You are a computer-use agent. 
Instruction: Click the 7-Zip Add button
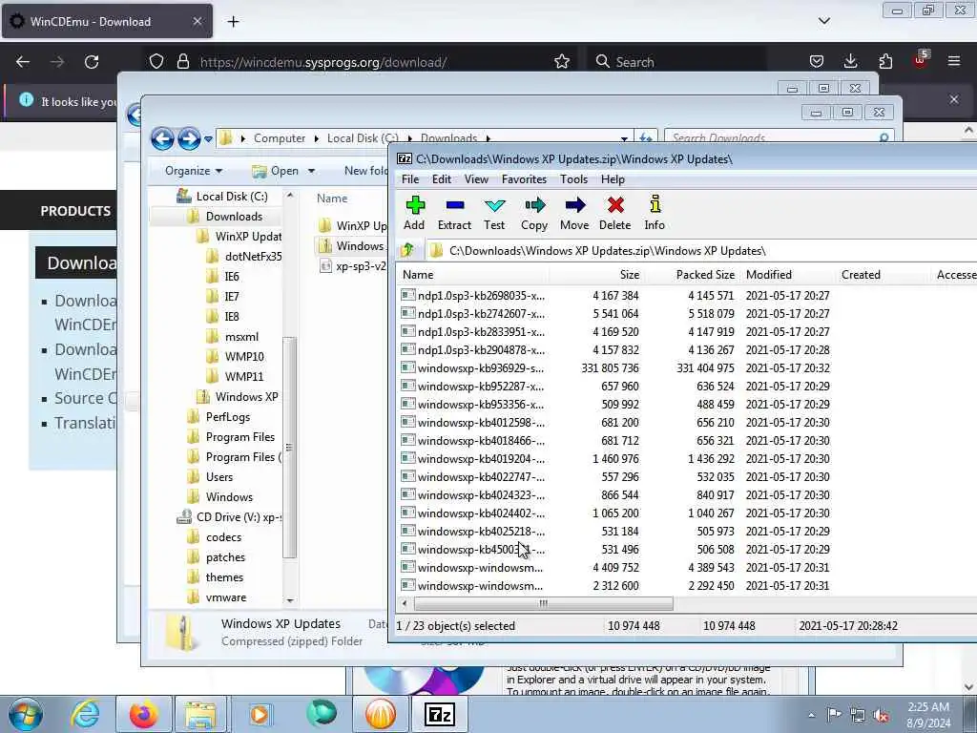(x=414, y=213)
